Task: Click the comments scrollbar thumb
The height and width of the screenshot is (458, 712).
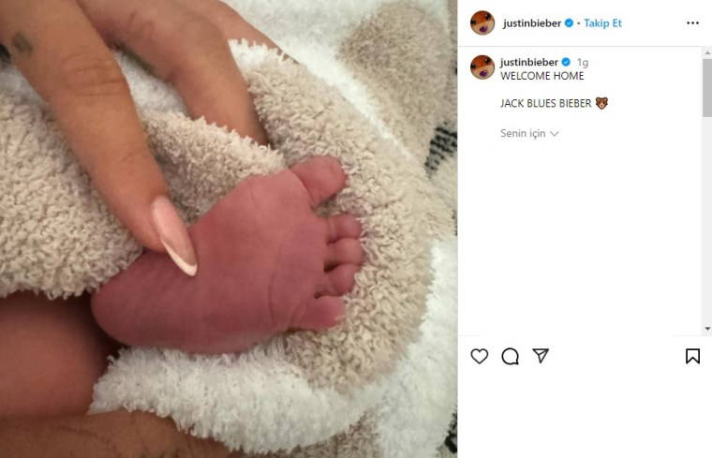Action: (x=707, y=88)
